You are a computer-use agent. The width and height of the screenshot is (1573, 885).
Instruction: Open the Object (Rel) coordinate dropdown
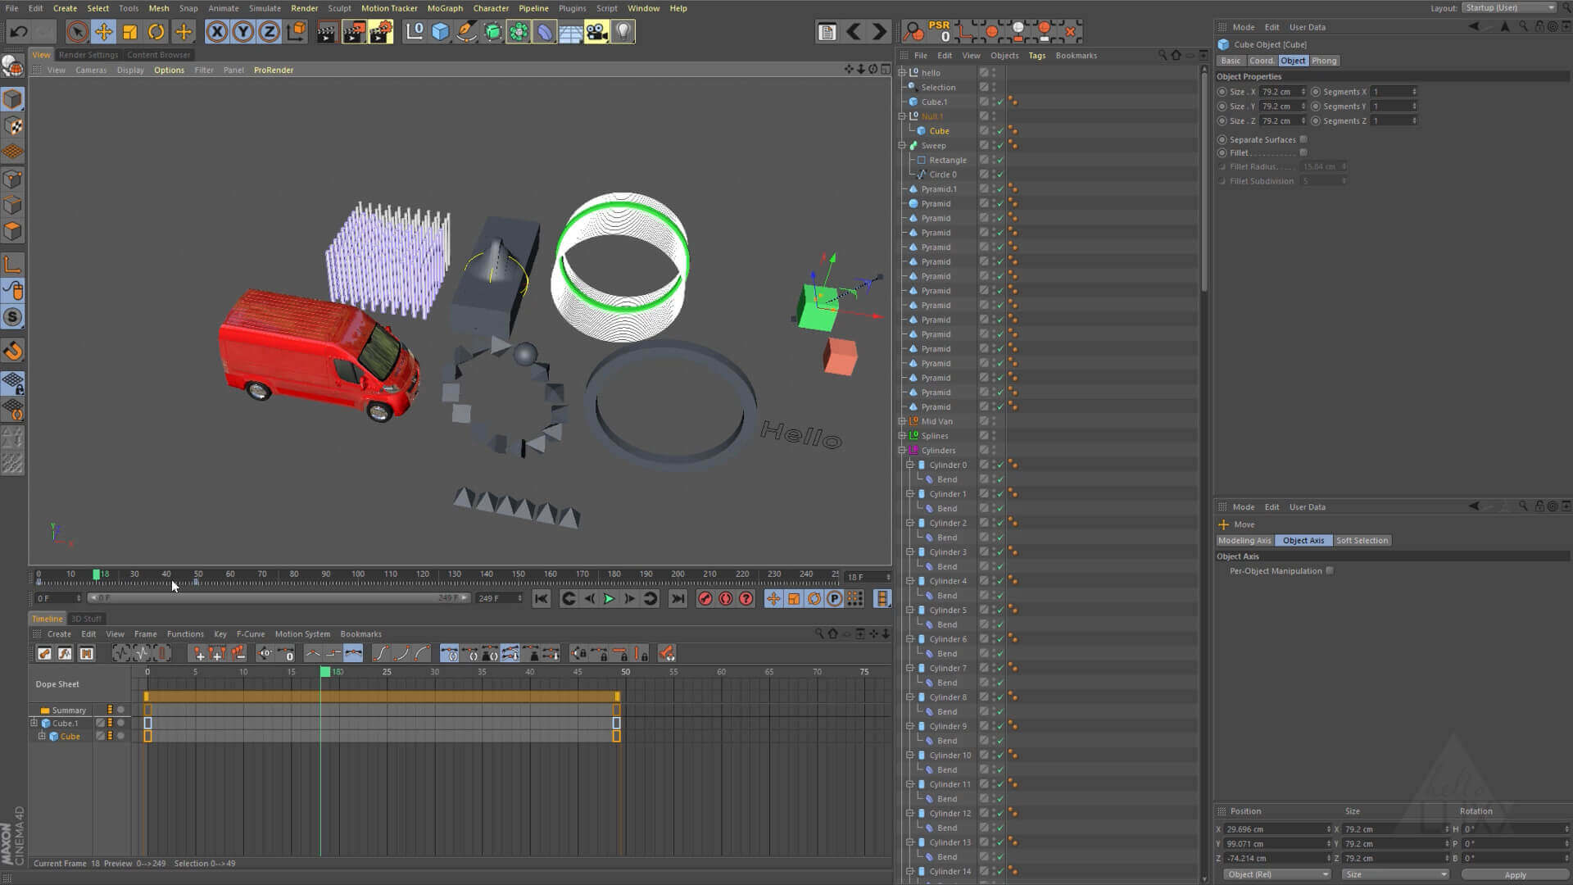click(x=1276, y=874)
